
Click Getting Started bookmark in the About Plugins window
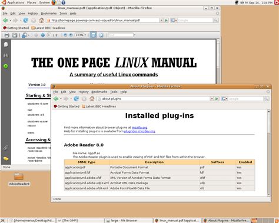click(67, 106)
